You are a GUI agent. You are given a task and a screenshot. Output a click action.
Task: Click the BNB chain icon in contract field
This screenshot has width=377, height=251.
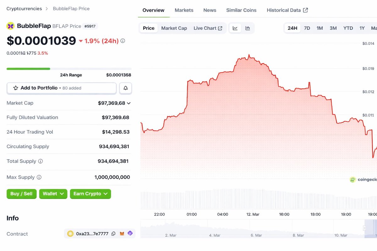pos(70,233)
